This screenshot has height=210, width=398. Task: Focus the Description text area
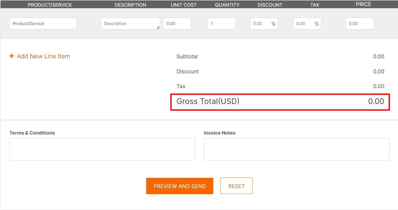pyautogui.click(x=130, y=23)
